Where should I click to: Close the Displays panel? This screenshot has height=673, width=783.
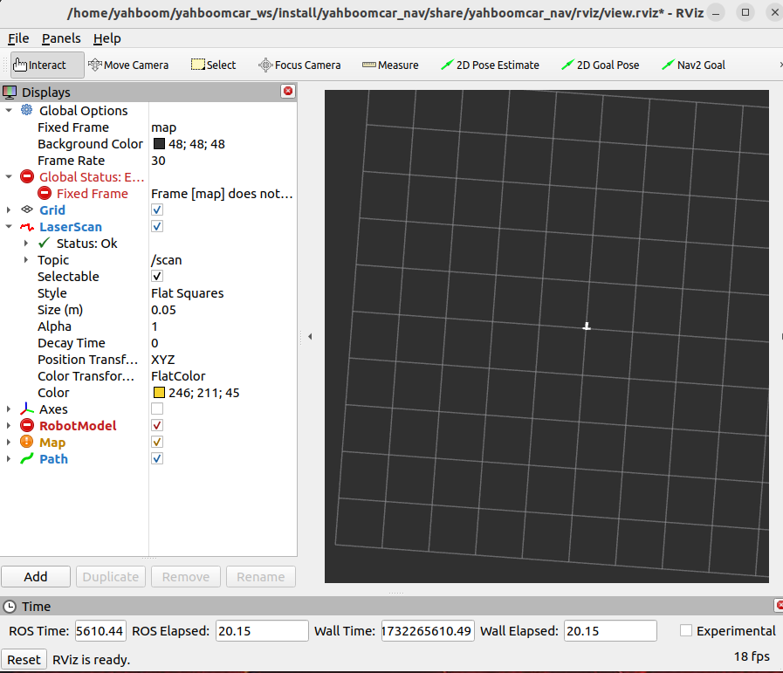coord(288,91)
